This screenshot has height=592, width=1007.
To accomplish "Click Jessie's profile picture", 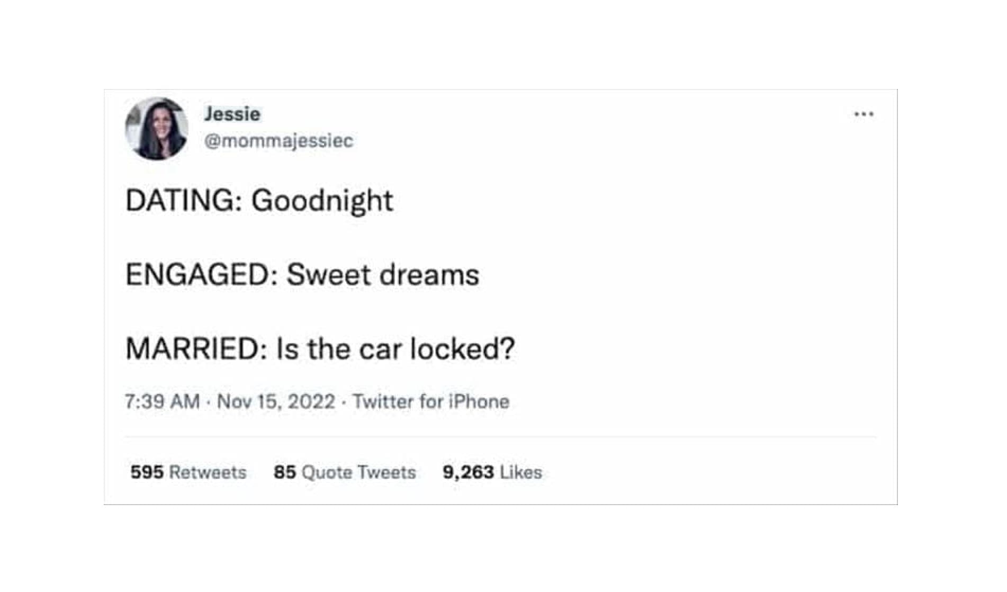I will 157,129.
